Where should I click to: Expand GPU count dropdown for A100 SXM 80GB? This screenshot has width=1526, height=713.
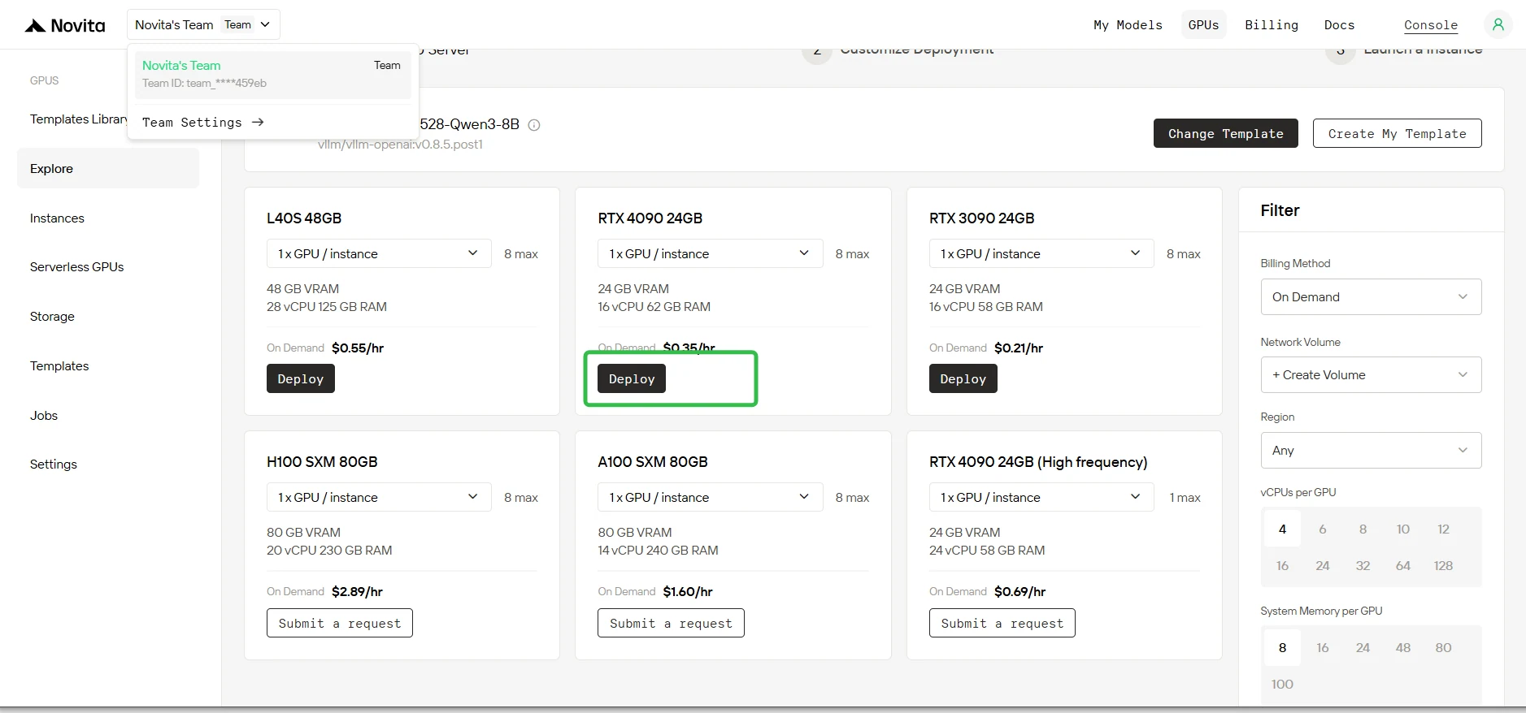pos(710,497)
